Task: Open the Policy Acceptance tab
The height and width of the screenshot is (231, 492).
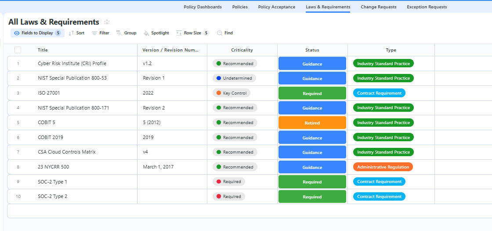Action: [x=277, y=7]
